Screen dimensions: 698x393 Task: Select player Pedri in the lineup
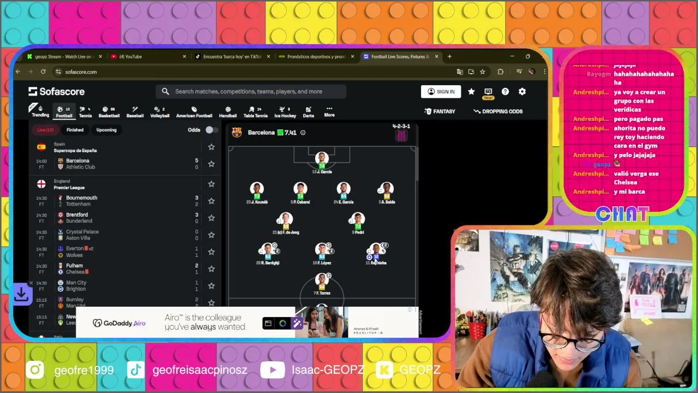pyautogui.click(x=358, y=224)
